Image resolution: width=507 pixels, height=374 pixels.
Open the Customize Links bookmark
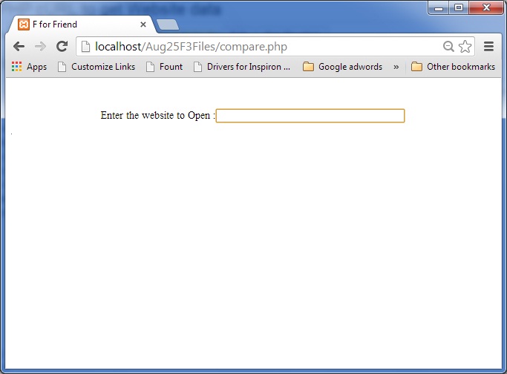coord(97,67)
